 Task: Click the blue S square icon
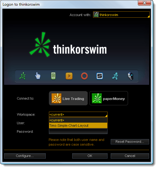click(x=99, y=76)
